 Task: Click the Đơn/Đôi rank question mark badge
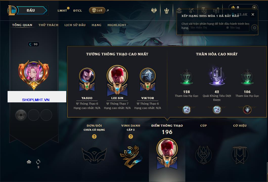(94, 136)
